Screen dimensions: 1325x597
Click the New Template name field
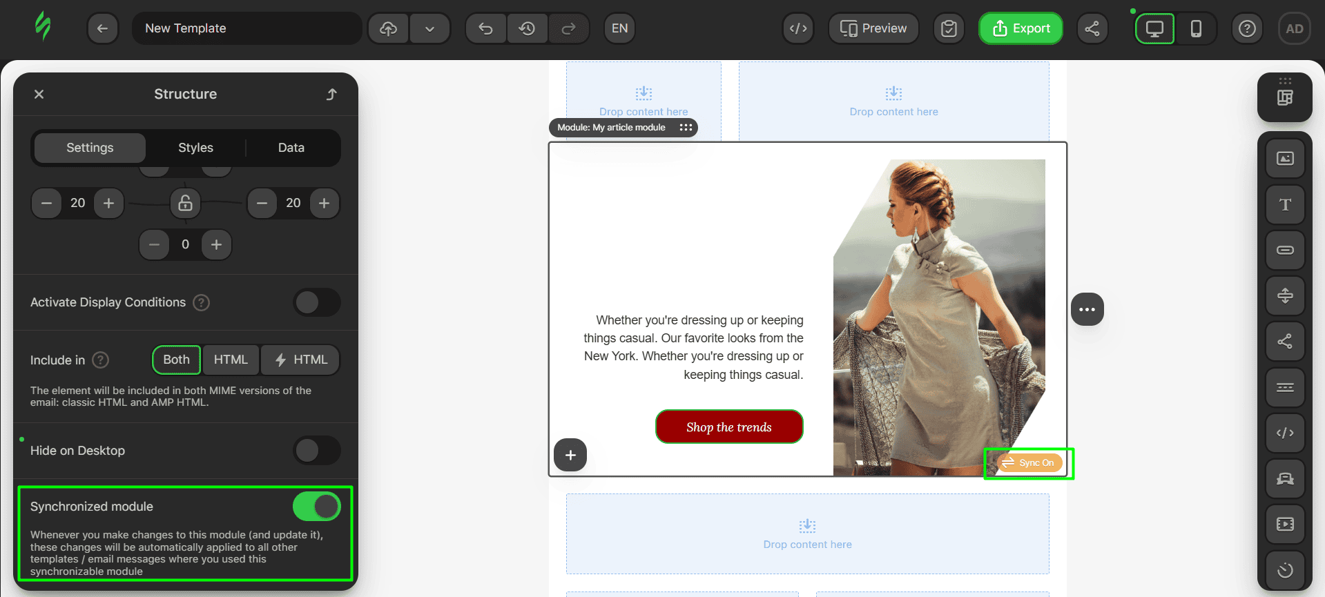[x=246, y=28]
